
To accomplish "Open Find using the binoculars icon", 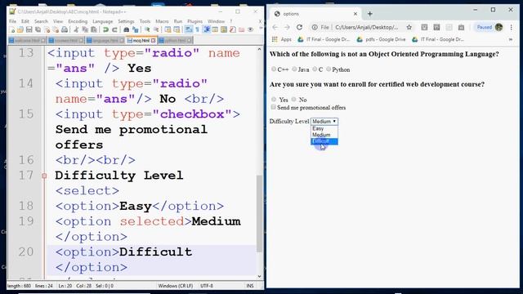I will point(127,30).
